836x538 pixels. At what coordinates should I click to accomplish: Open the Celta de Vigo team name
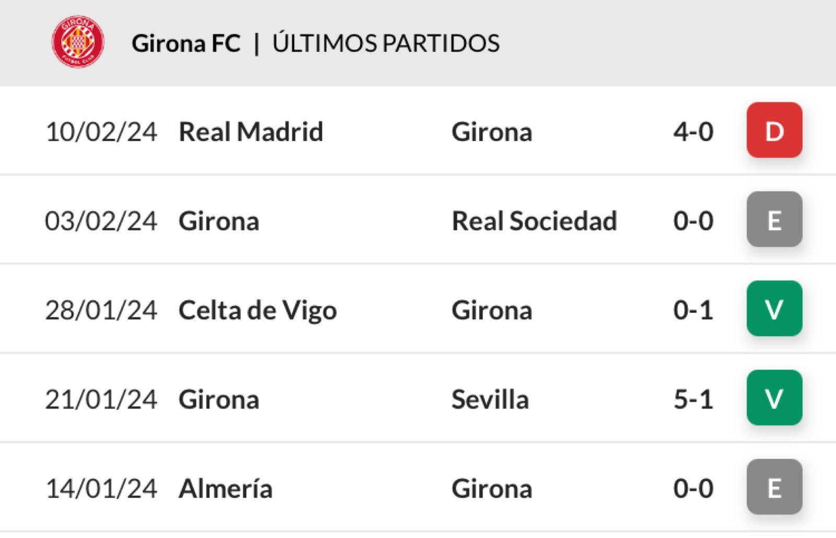tap(258, 311)
